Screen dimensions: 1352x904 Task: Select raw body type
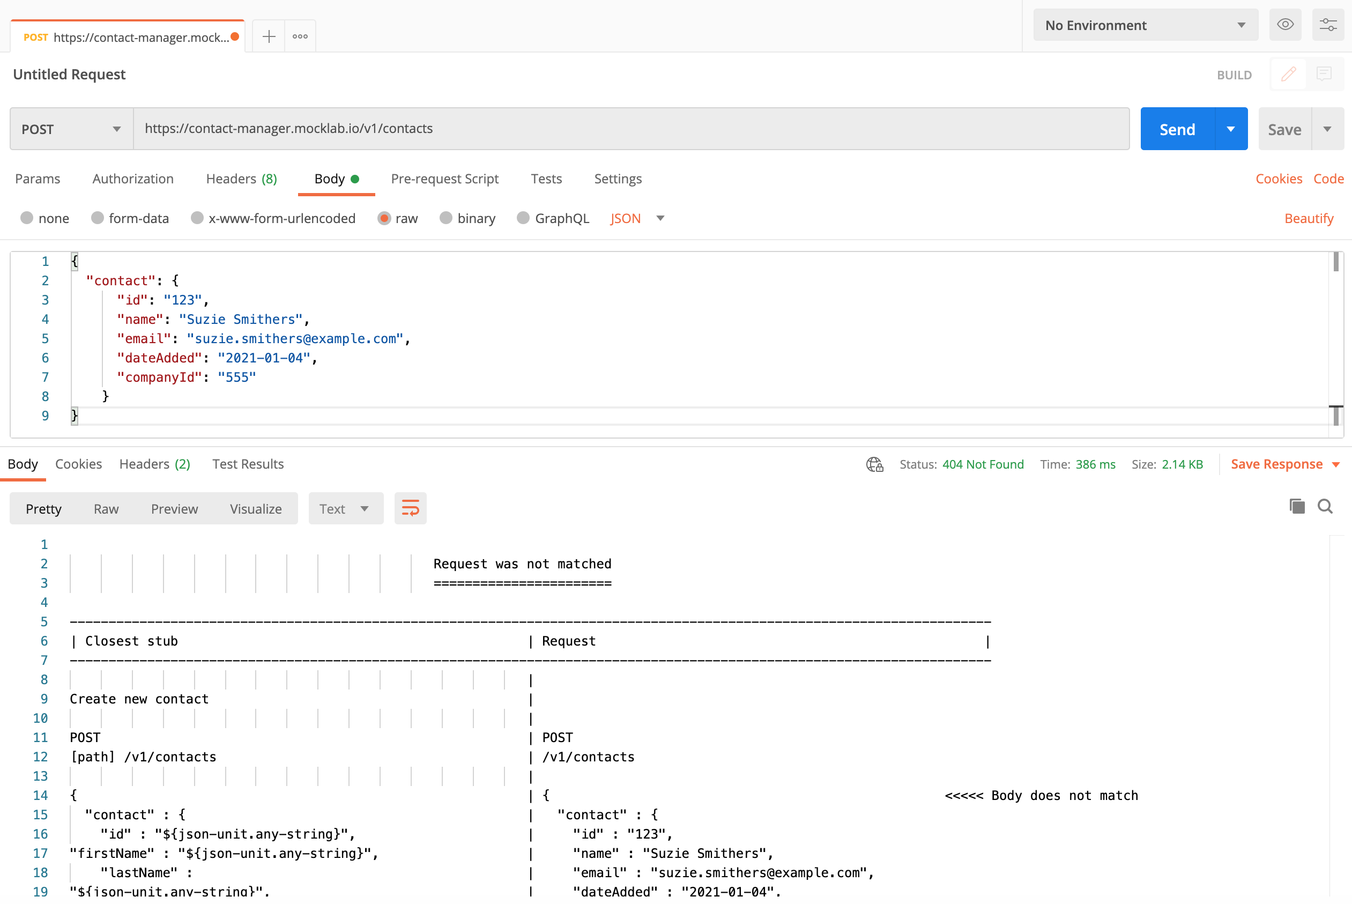pyautogui.click(x=398, y=219)
